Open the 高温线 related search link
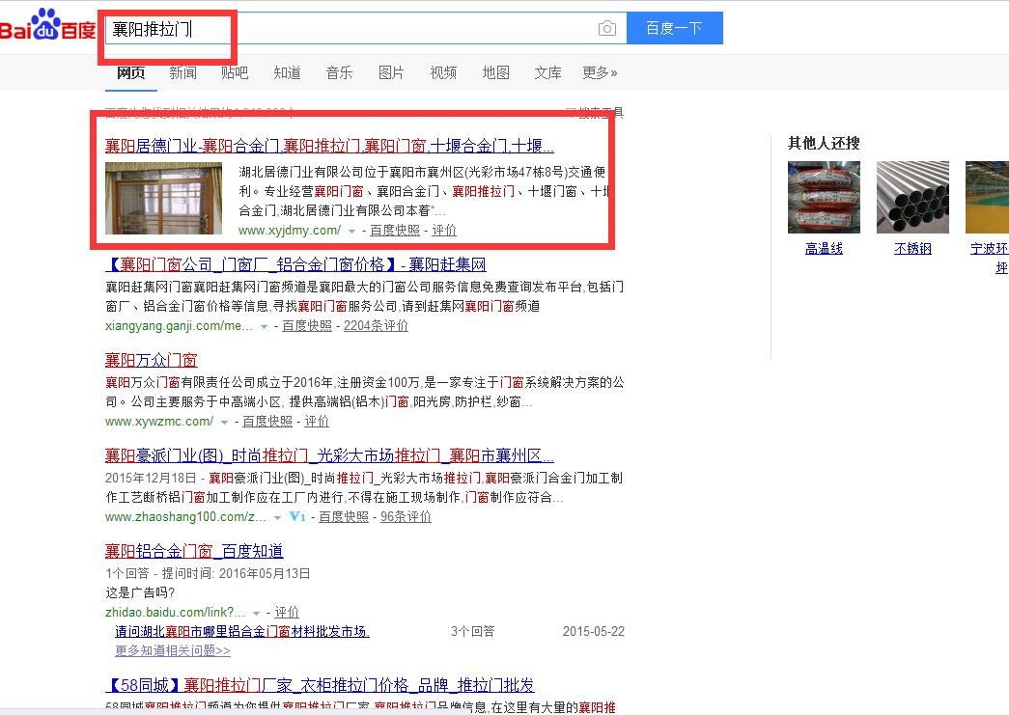 [824, 249]
